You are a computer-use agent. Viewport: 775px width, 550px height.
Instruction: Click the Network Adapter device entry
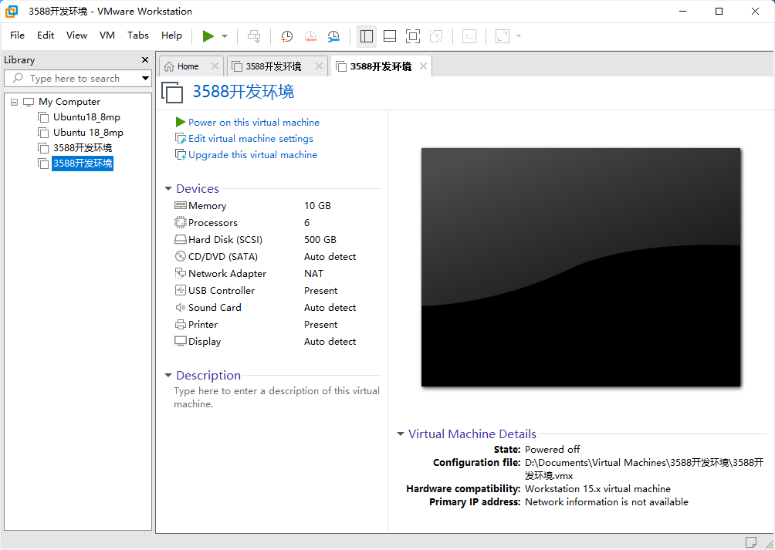coord(227,274)
